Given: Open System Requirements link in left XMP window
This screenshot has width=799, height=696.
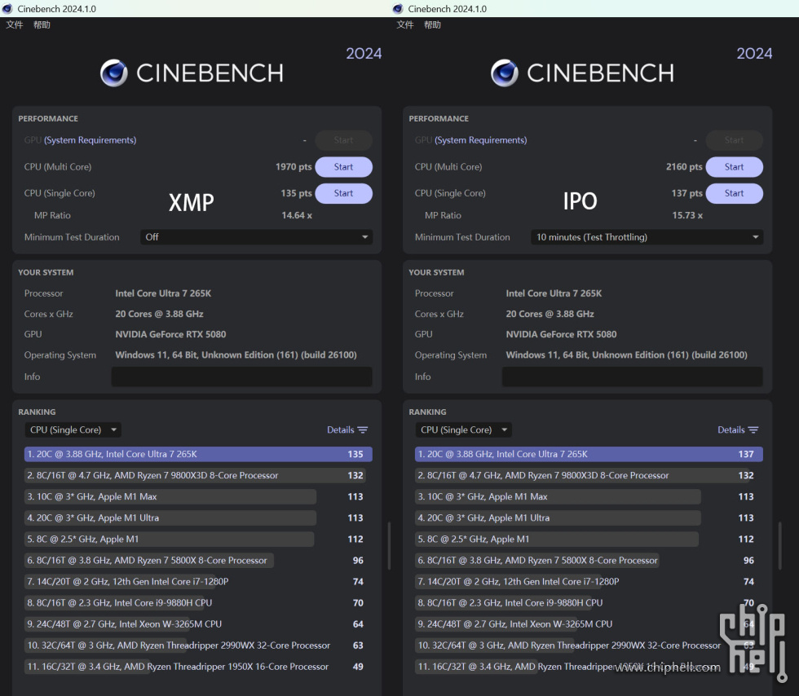Looking at the screenshot, I should tap(90, 140).
